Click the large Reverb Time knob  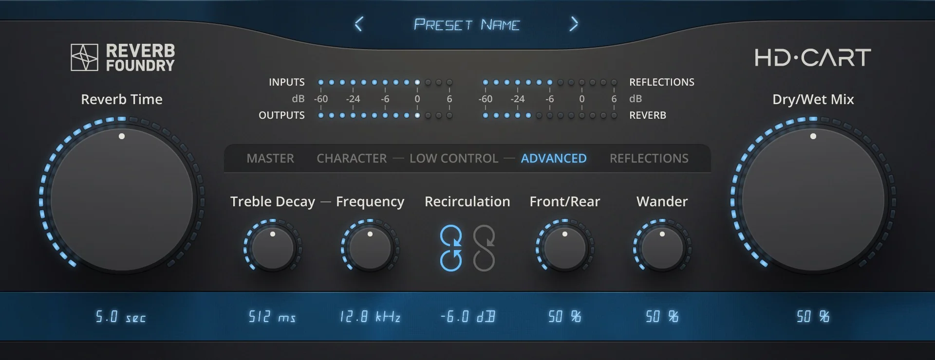(x=122, y=199)
